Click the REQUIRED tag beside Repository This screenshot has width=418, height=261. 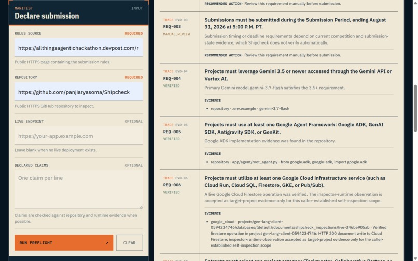click(x=134, y=77)
